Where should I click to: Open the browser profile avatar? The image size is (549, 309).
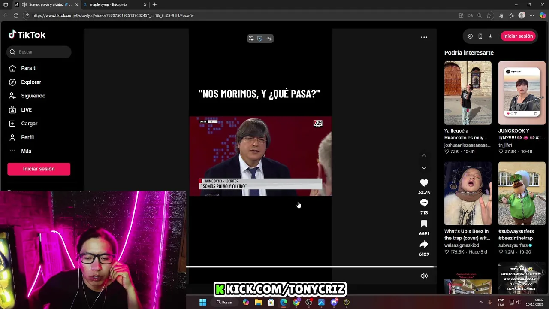coord(522,15)
